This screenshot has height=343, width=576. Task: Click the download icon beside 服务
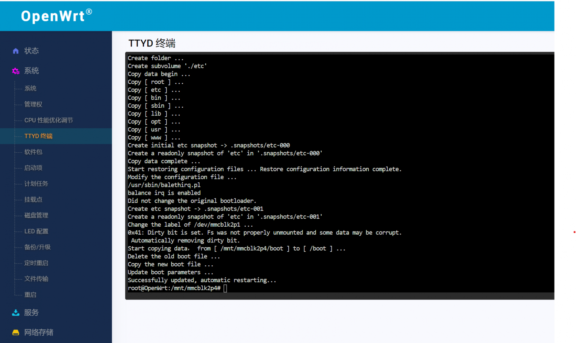point(16,313)
